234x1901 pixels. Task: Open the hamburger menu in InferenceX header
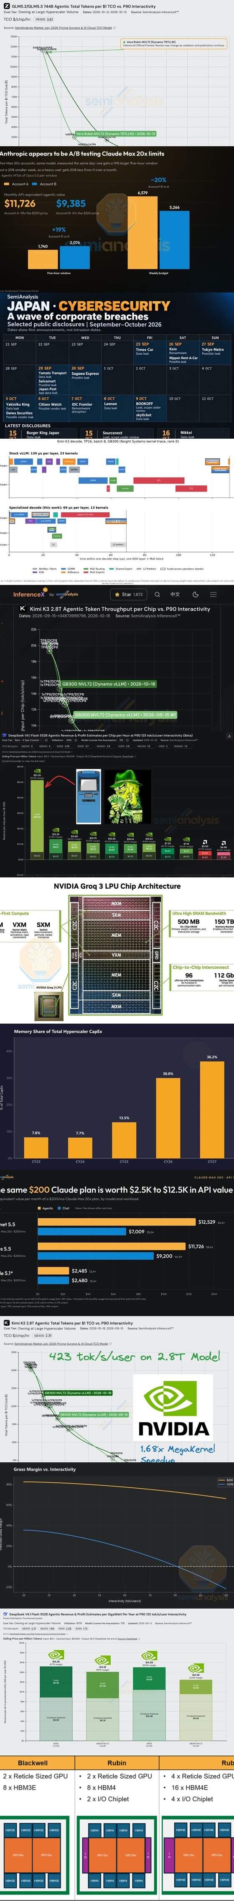(214, 594)
